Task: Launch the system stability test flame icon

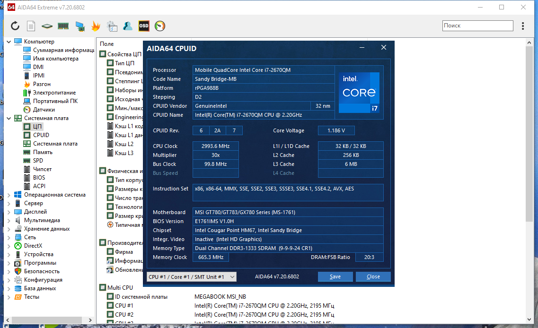Action: pos(96,26)
